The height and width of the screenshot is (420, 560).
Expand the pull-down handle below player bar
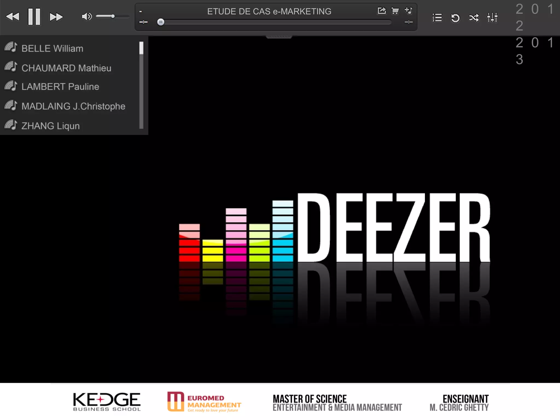(x=279, y=37)
